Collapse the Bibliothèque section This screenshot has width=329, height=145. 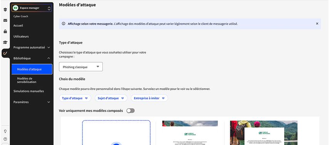(32, 58)
